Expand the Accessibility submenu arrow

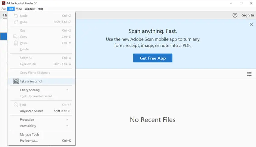(67, 126)
